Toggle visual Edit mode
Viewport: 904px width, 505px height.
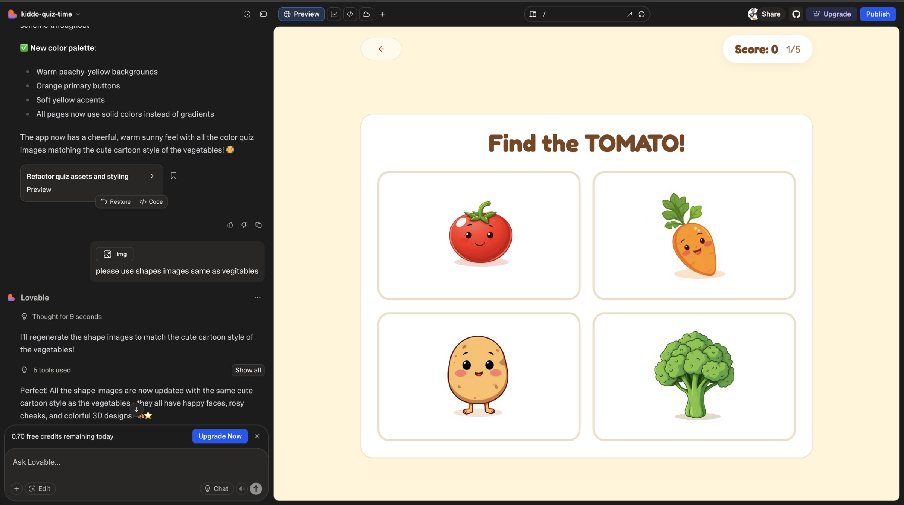point(40,488)
